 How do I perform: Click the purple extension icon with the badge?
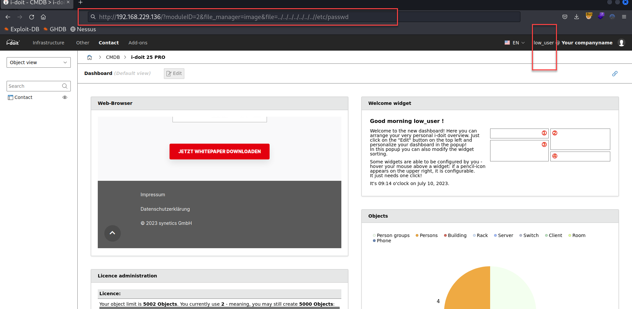(601, 16)
